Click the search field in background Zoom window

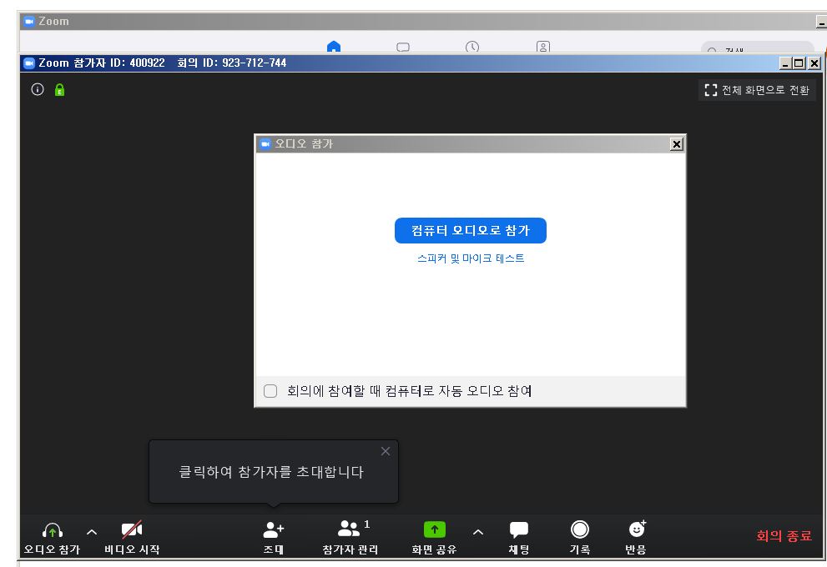click(x=758, y=48)
